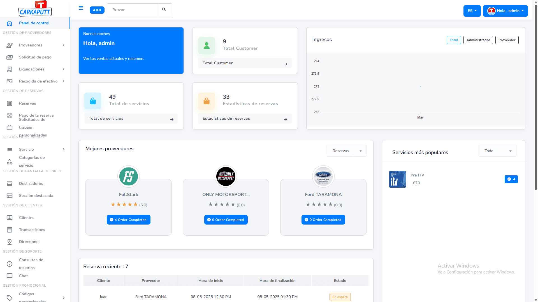Click ONLY MOTORSPORT's 0 Order Completed button

click(226, 220)
